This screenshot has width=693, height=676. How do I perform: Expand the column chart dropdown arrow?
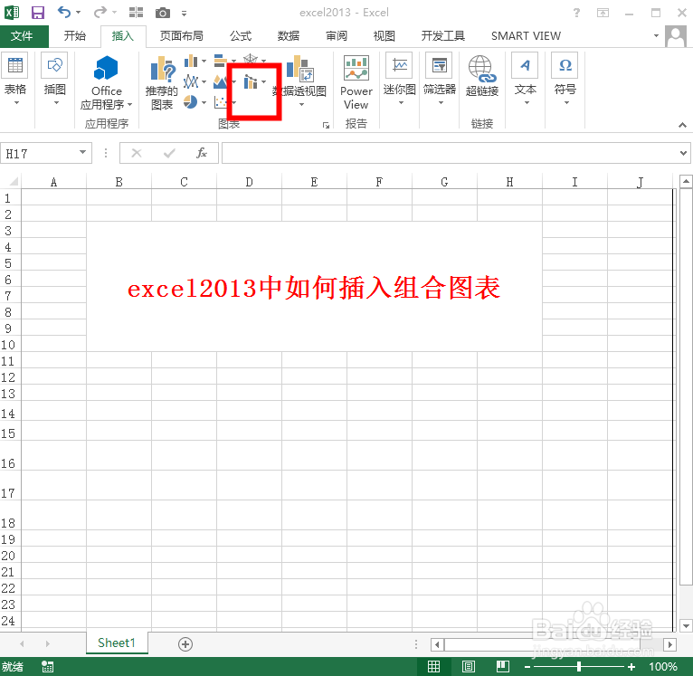(204, 61)
